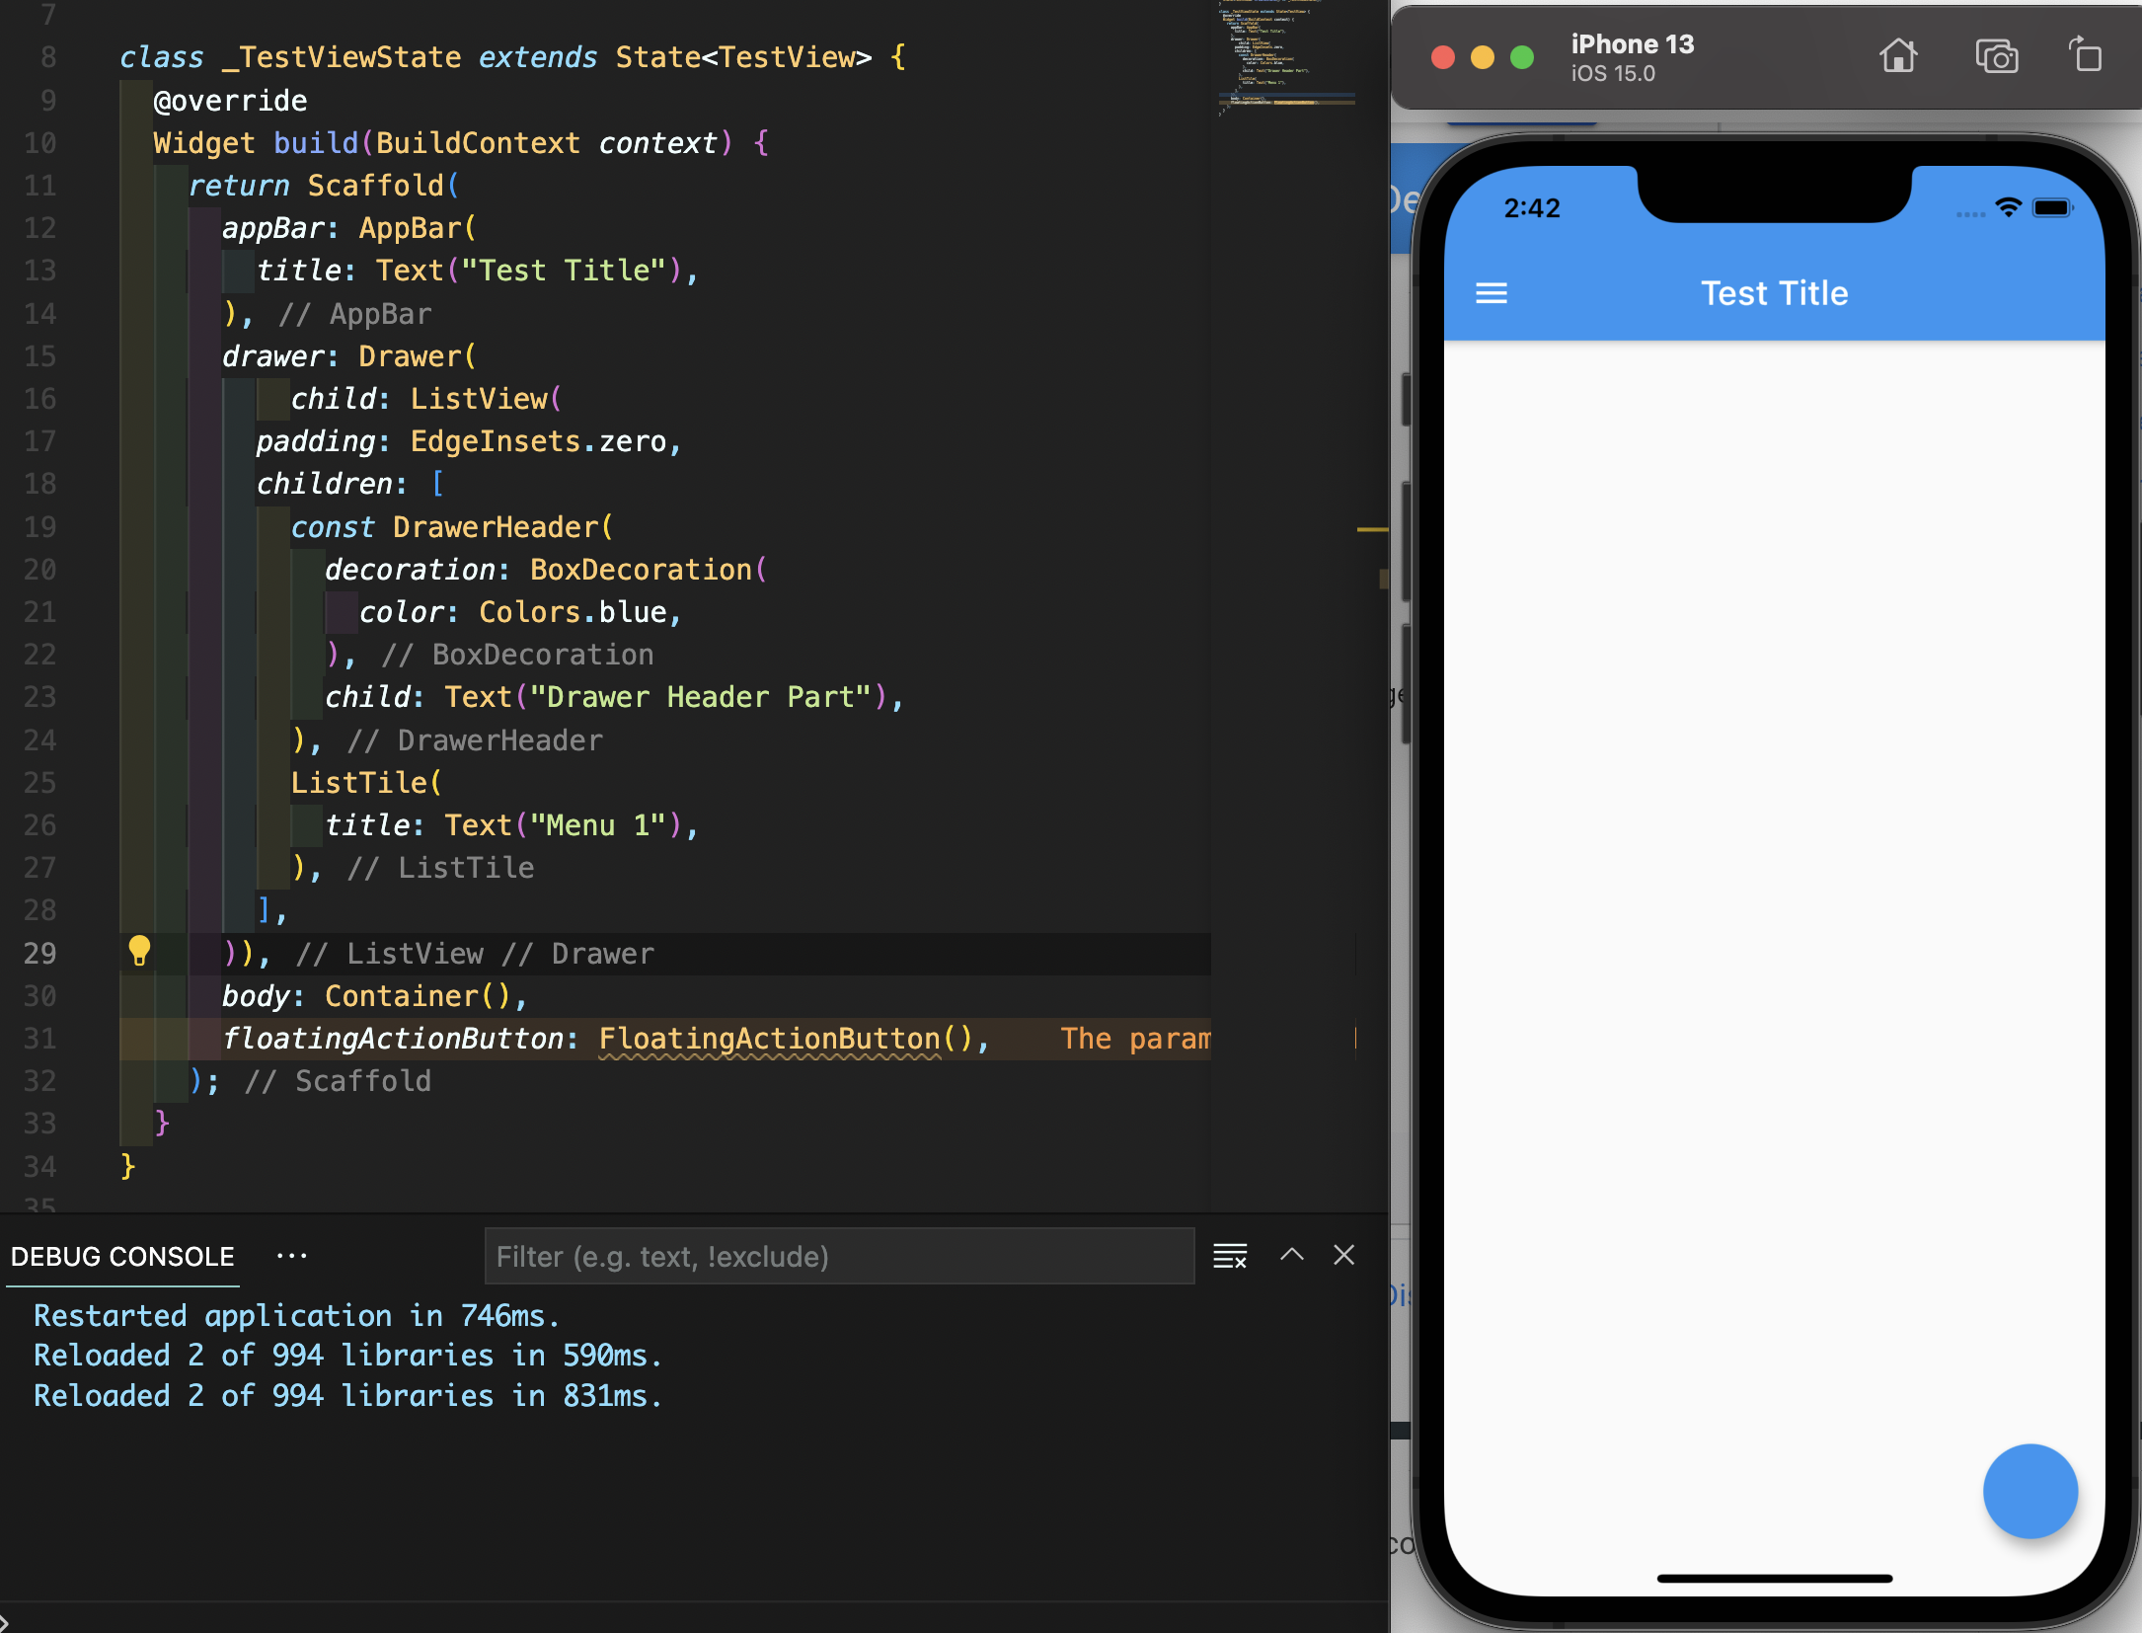Click the yellow minimize button on simulator

(1482, 57)
